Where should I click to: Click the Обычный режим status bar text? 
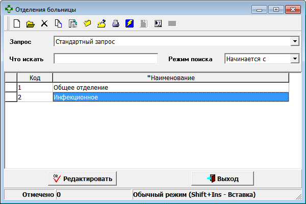[x=194, y=194]
